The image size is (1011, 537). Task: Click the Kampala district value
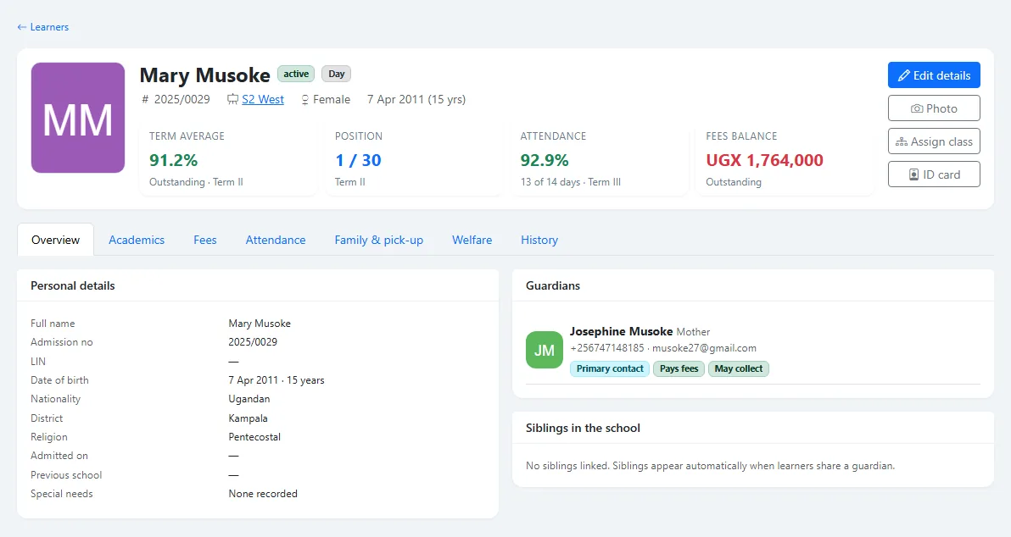248,418
